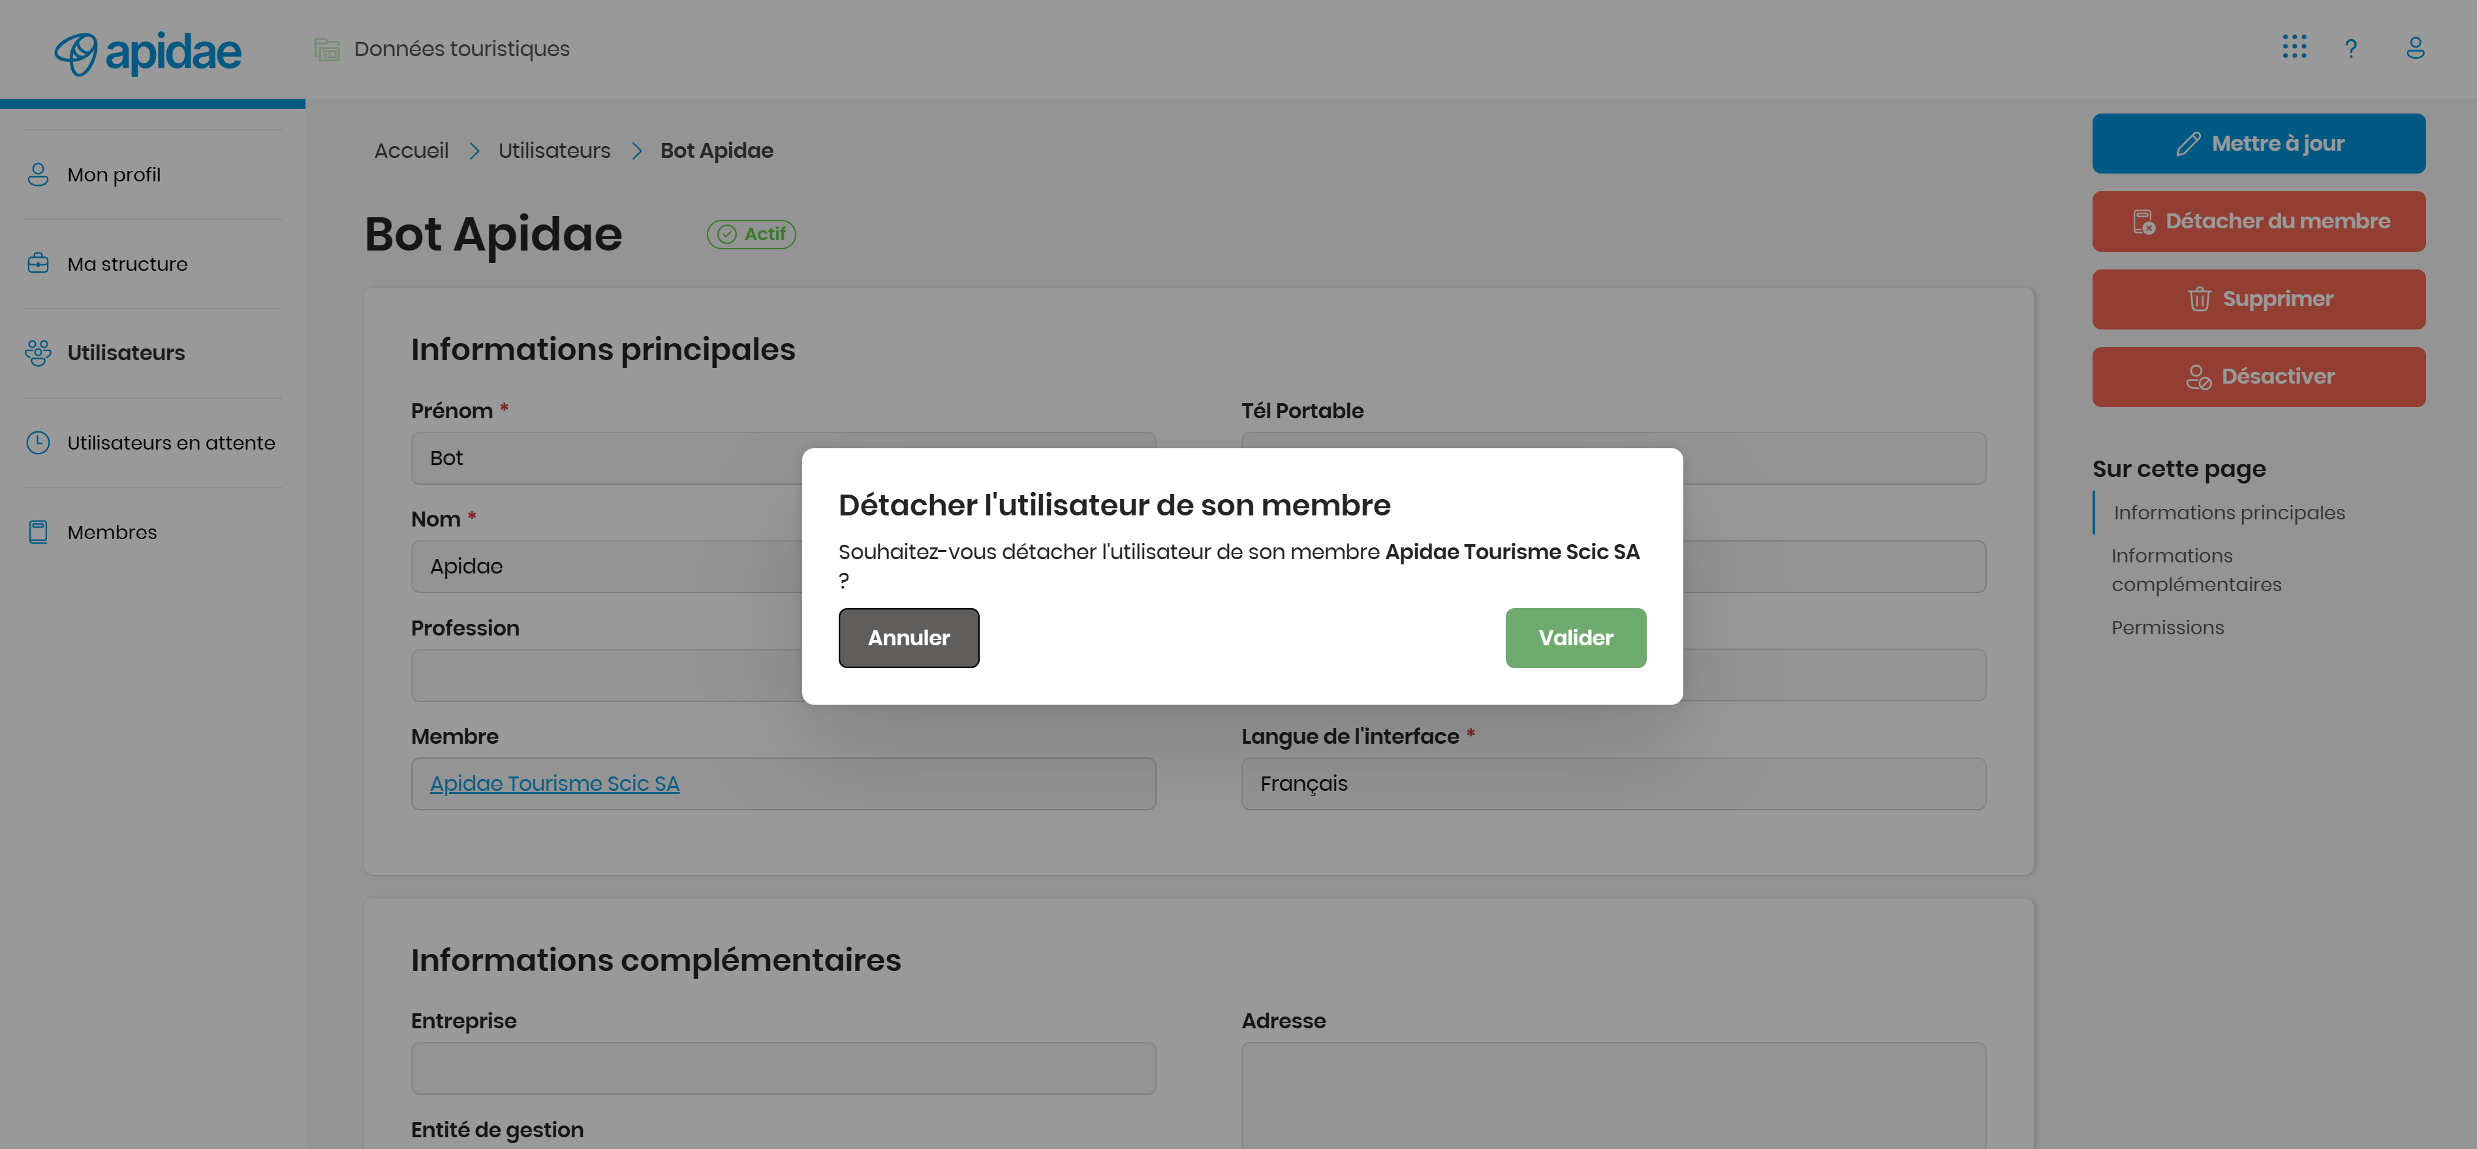Click the Utilisateurs en attente clock icon

pos(39,442)
